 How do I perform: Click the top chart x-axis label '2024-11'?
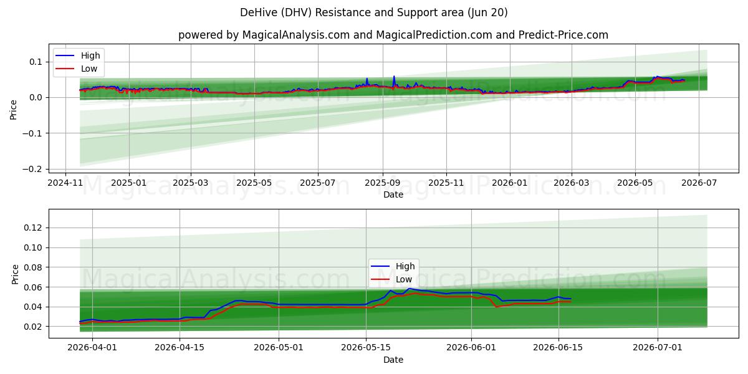point(66,184)
